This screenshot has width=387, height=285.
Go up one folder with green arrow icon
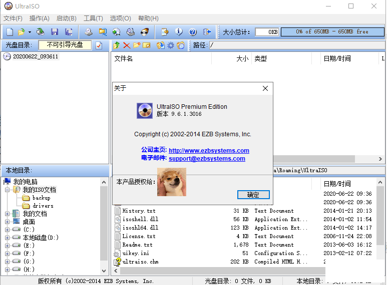coord(117,45)
